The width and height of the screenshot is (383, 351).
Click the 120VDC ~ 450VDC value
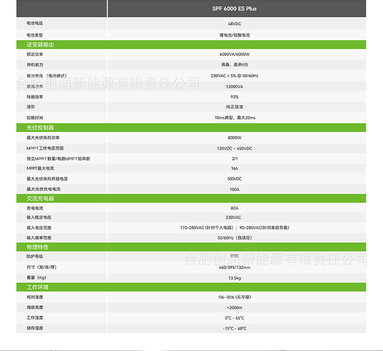coord(234,148)
